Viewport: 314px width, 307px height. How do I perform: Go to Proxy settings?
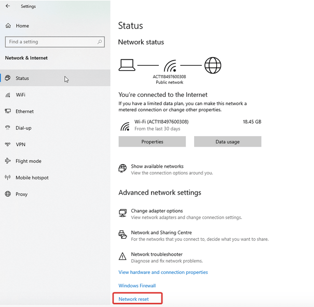pos(55,194)
